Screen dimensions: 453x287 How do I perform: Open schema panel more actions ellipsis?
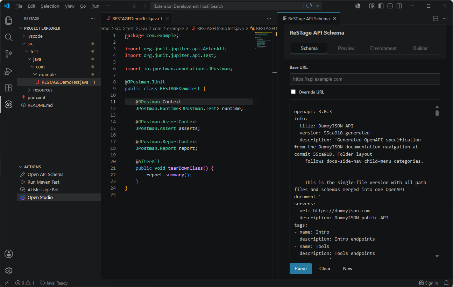445,19
